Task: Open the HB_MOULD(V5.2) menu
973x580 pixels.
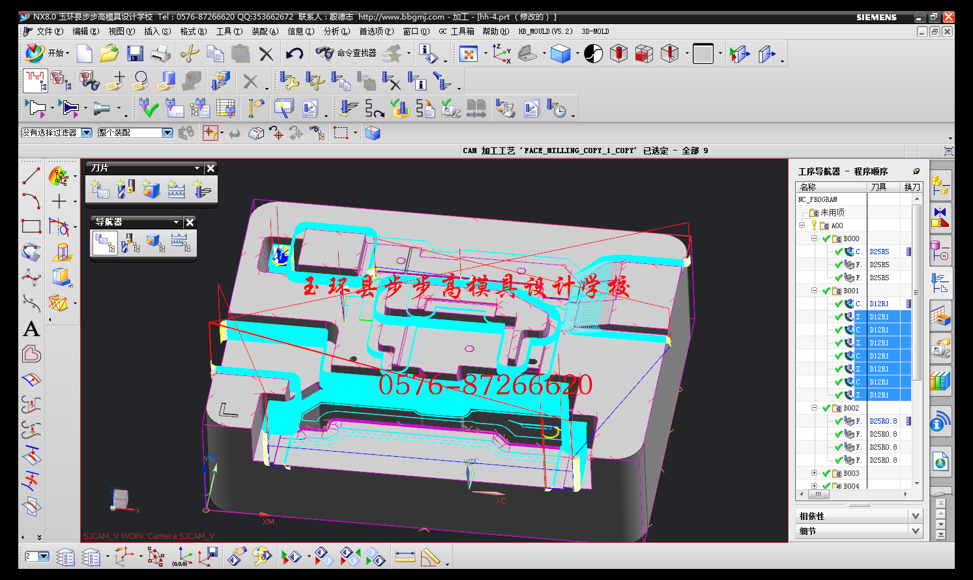Action: tap(545, 31)
